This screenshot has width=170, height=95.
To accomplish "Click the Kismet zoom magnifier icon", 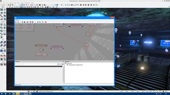I will coord(38,22).
